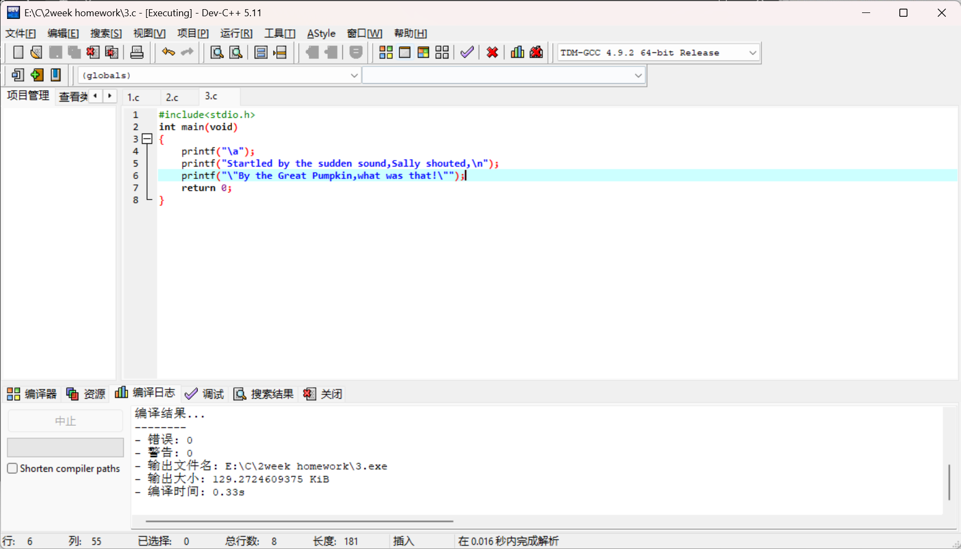This screenshot has width=961, height=549.
Task: Click the Redo toolbar arrow
Action: (x=187, y=52)
